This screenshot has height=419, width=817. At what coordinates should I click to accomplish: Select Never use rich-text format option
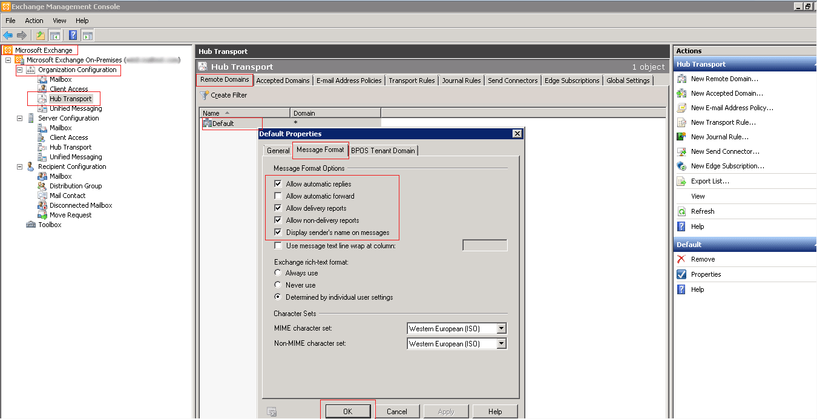point(278,285)
